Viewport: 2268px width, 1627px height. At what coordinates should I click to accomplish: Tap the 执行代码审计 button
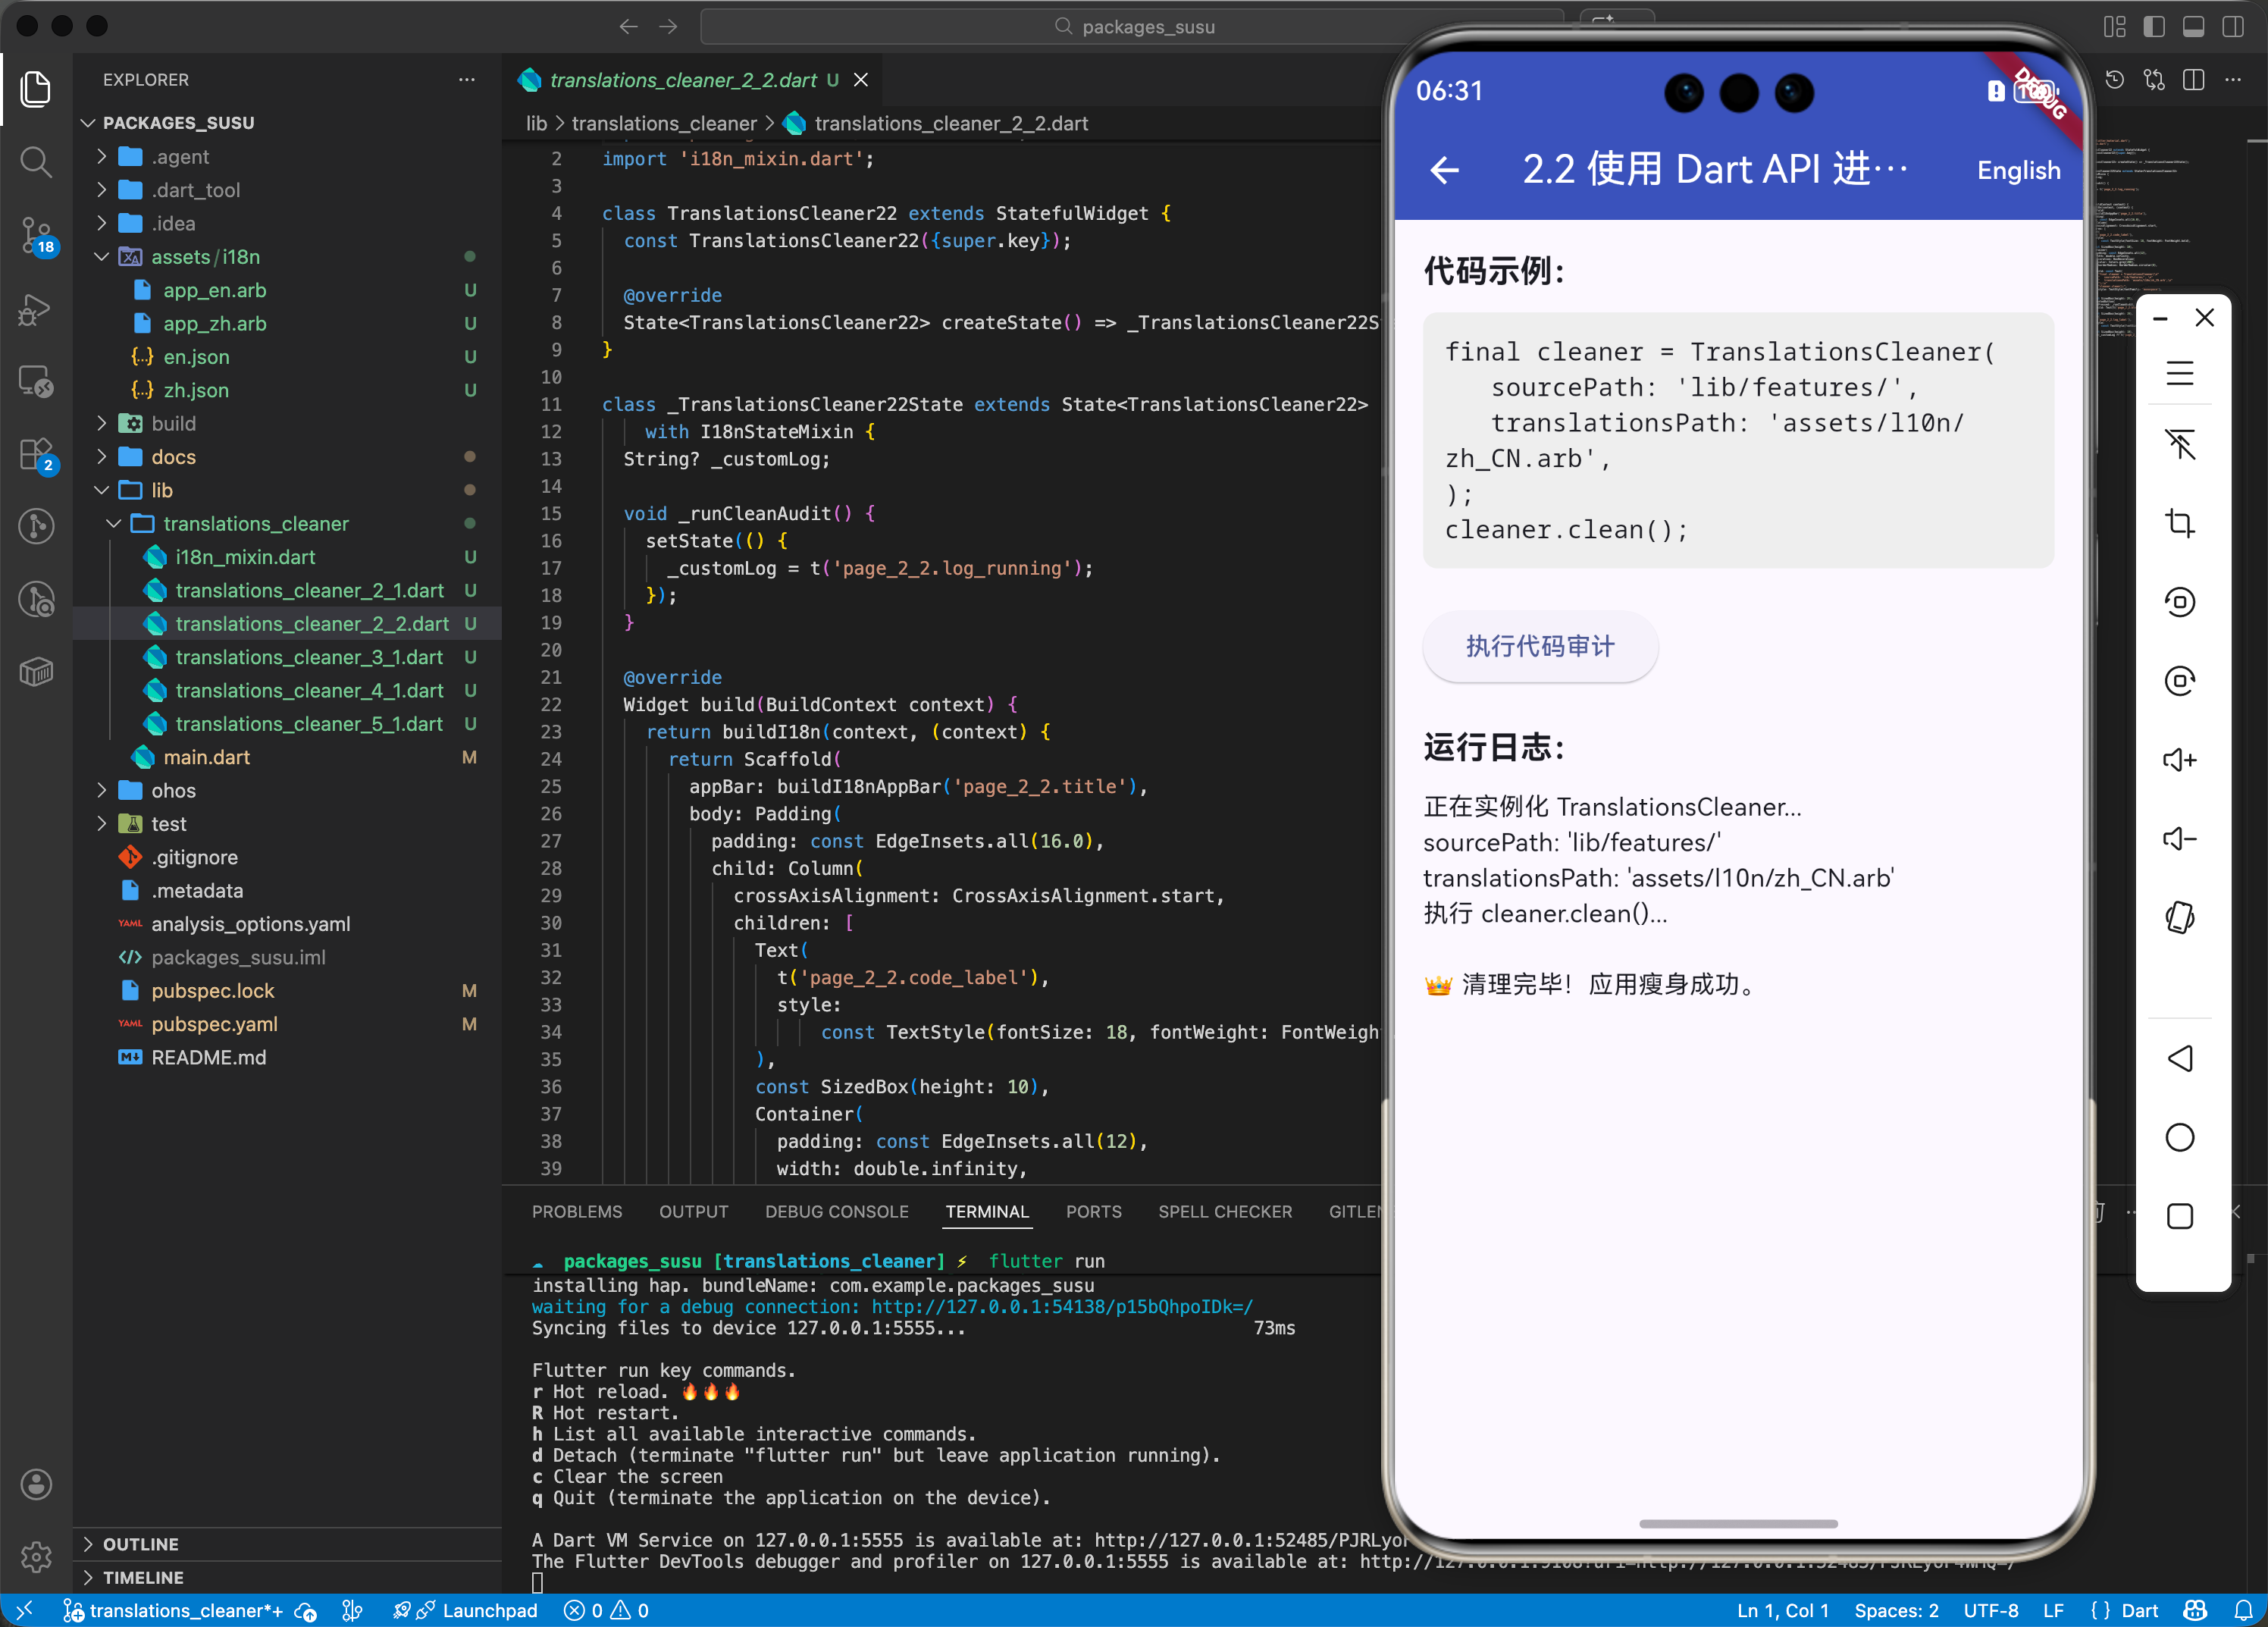[1539, 647]
